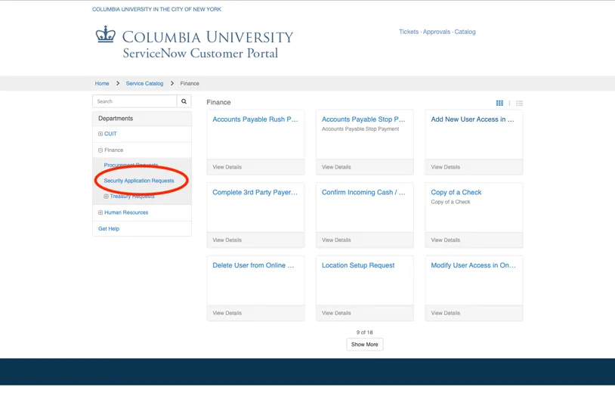Image resolution: width=615 pixels, height=393 pixels.
Task: Open Delete User from Online ... item
Action: pyautogui.click(x=253, y=265)
